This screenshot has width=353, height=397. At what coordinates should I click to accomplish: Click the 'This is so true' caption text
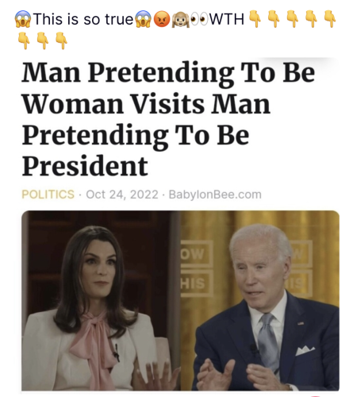(x=83, y=19)
